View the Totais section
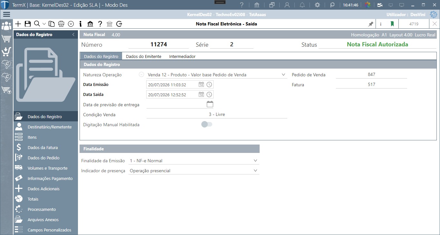Image resolution: width=440 pixels, height=235 pixels. tap(46, 199)
